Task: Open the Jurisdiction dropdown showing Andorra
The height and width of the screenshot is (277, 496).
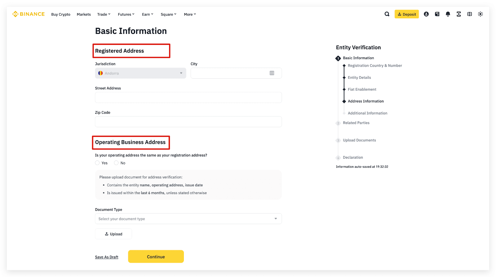Action: click(140, 73)
